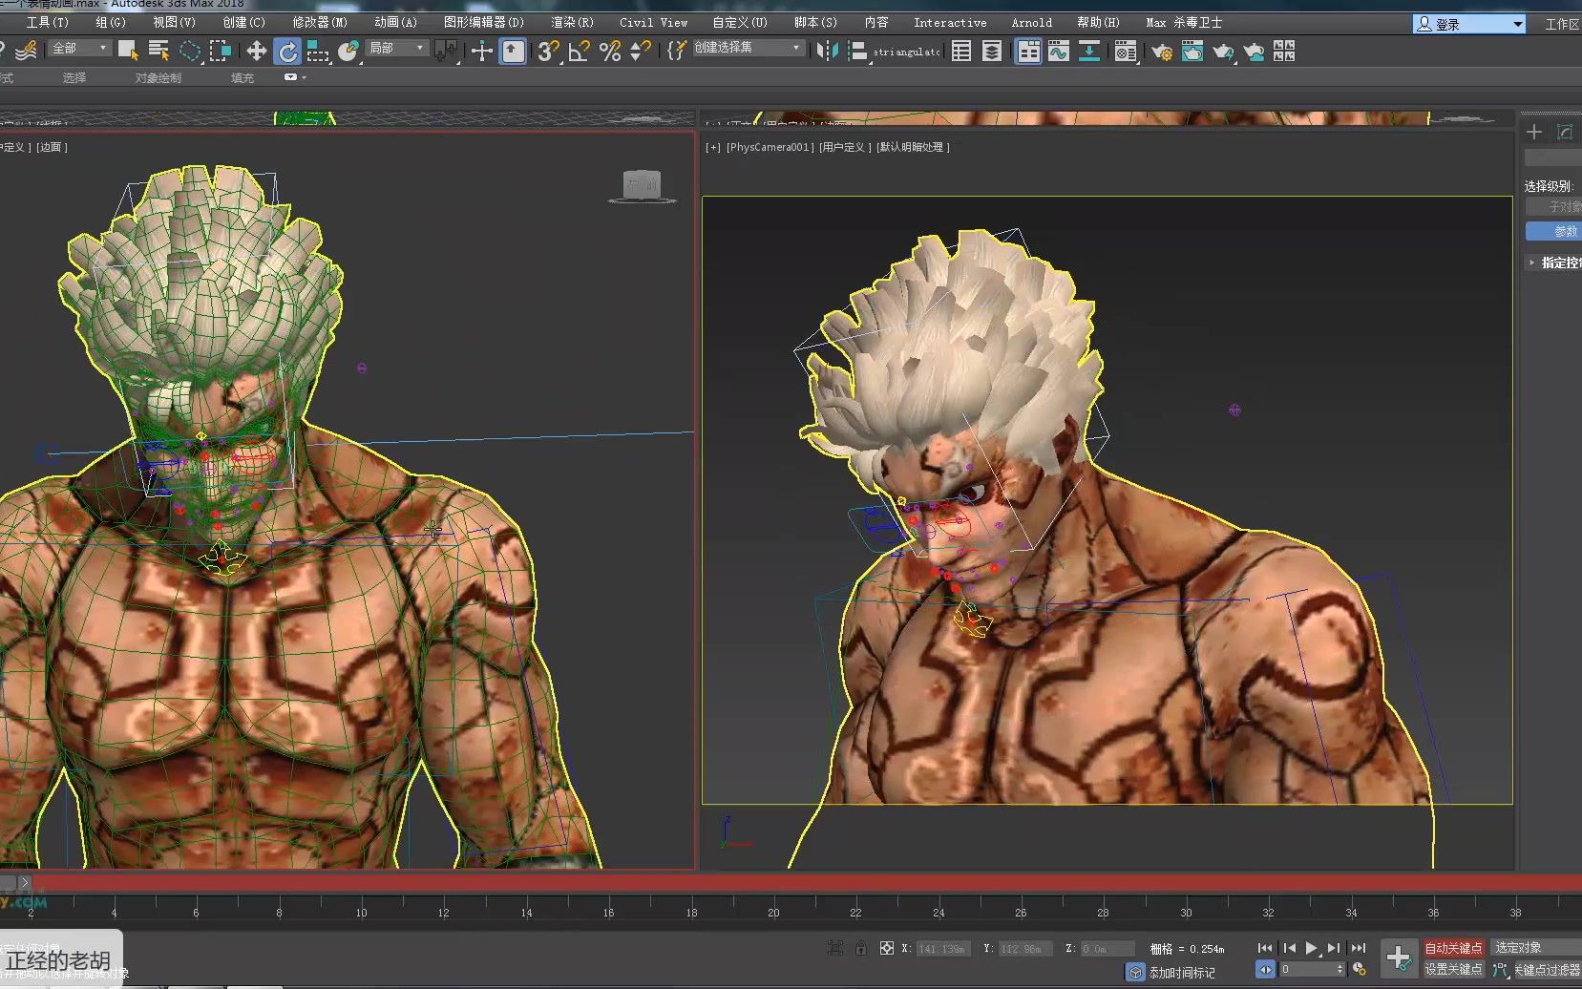1582x989 pixels.
Task: Click the Mirror tool icon
Action: pyautogui.click(x=828, y=52)
